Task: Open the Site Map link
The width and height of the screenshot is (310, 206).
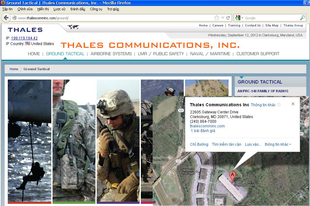Action: pyautogui.click(x=272, y=25)
